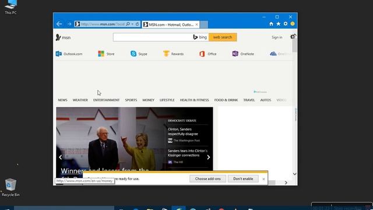Click the smiley feedback icon
373x210 pixels.
[293, 24]
